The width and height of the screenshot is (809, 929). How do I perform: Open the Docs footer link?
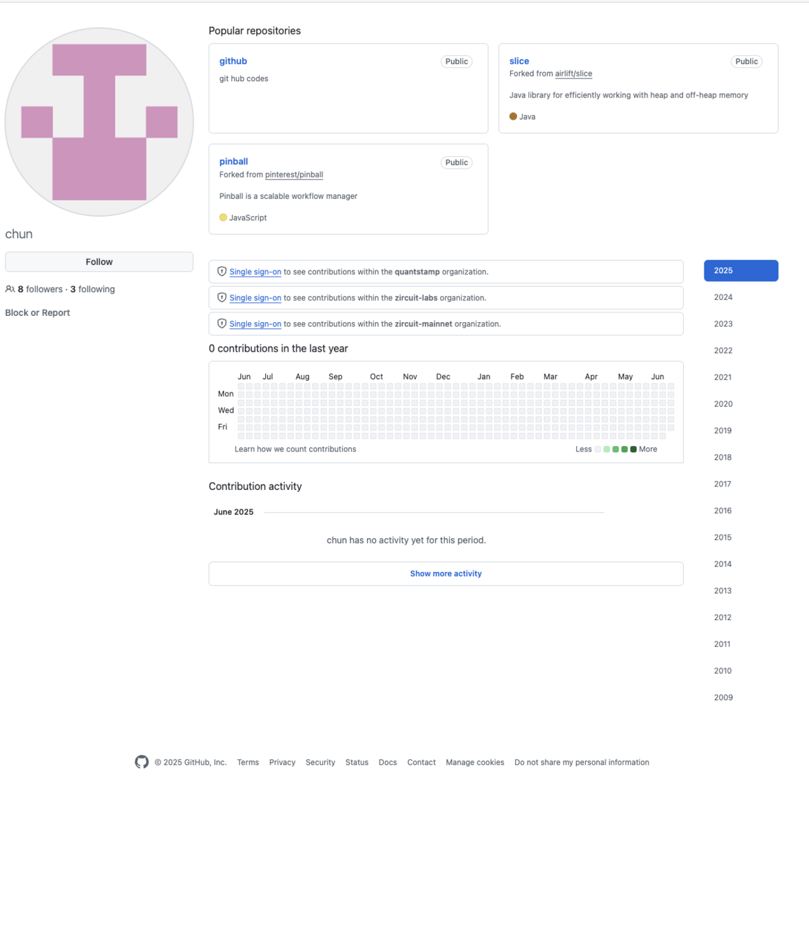[x=388, y=762]
